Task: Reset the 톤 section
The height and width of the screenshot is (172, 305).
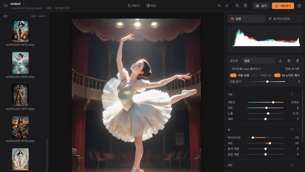Action: pyautogui.click(x=292, y=130)
